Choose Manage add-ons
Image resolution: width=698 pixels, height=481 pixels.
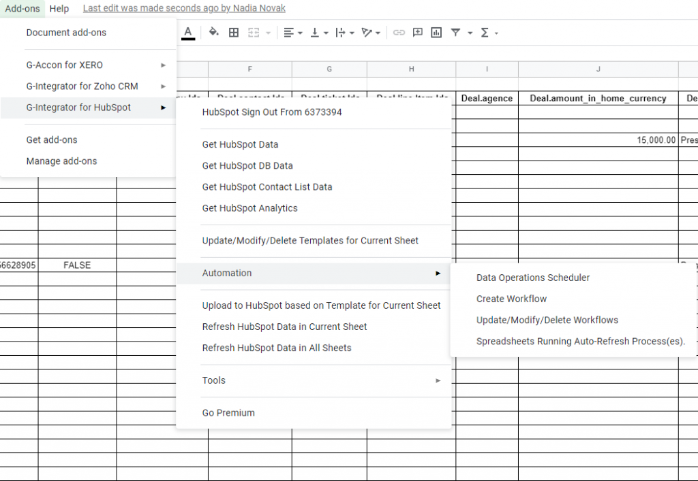tap(88, 161)
